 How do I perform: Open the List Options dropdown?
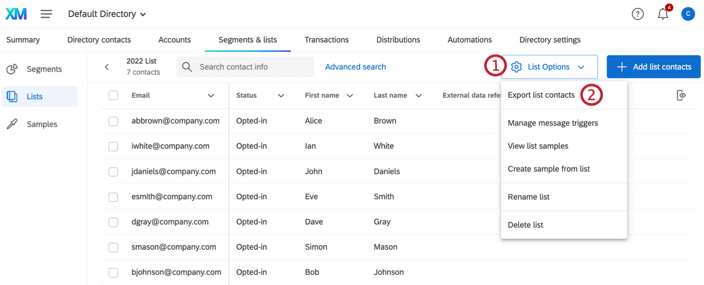(x=549, y=67)
